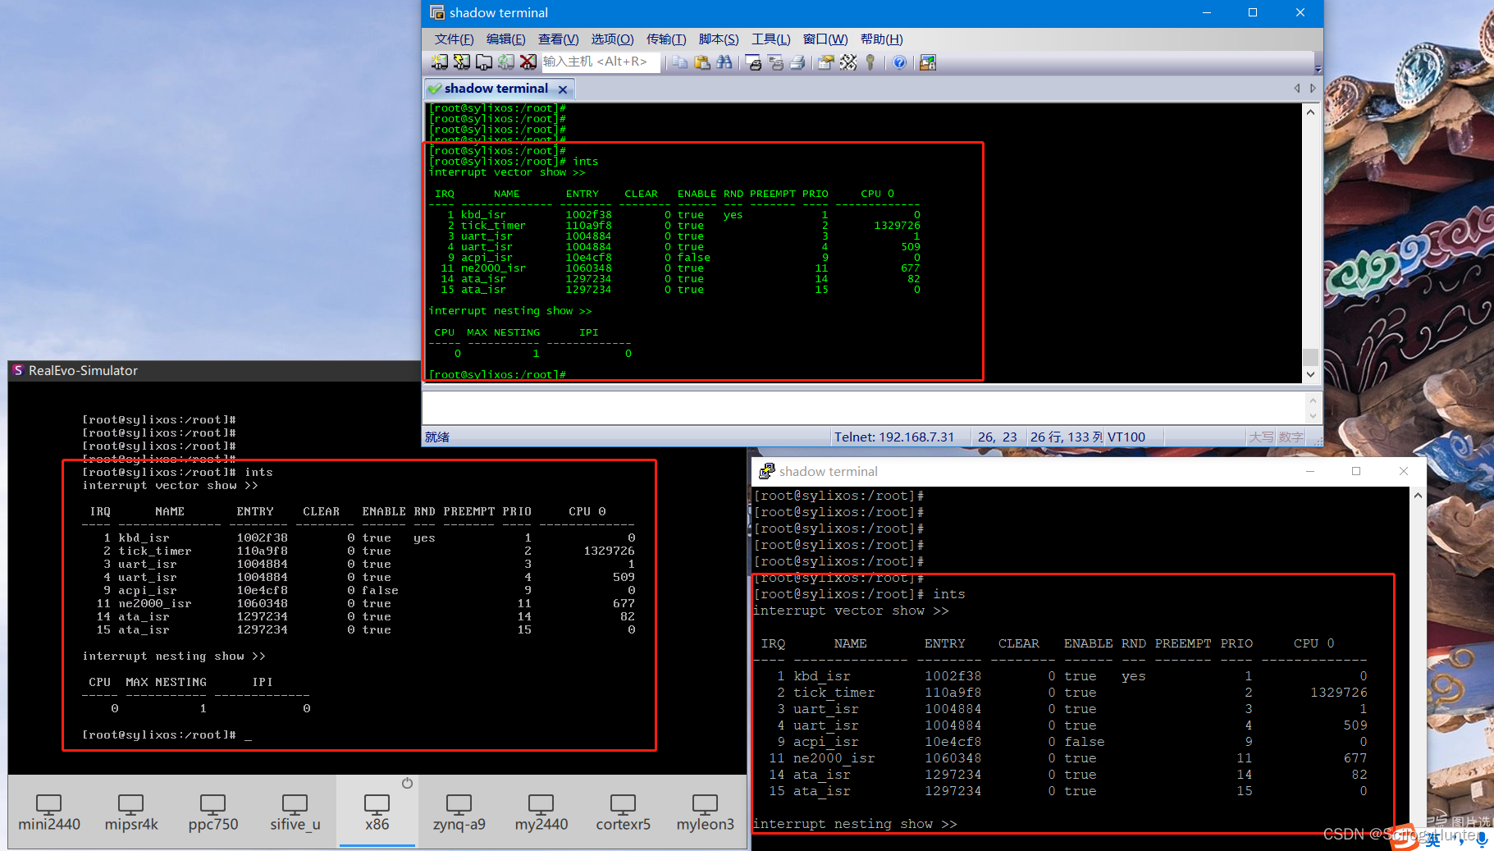
Task: Click the 数字 num lock indicator
Action: [1291, 437]
